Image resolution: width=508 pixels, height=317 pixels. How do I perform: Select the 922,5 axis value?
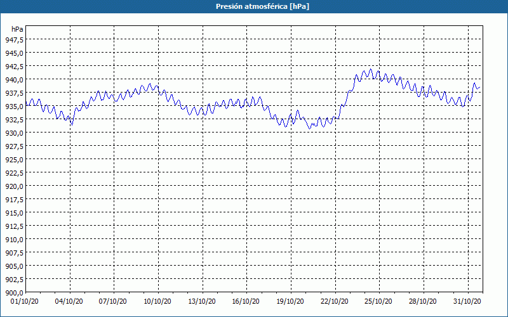point(14,172)
